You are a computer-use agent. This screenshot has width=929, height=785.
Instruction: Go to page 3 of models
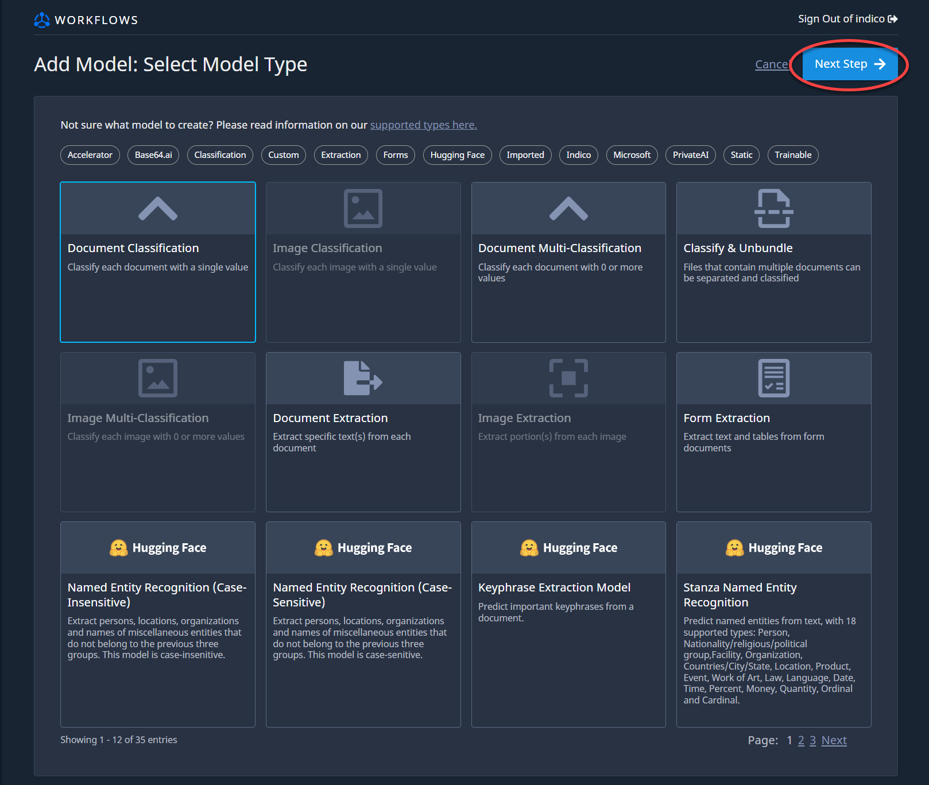pos(813,740)
